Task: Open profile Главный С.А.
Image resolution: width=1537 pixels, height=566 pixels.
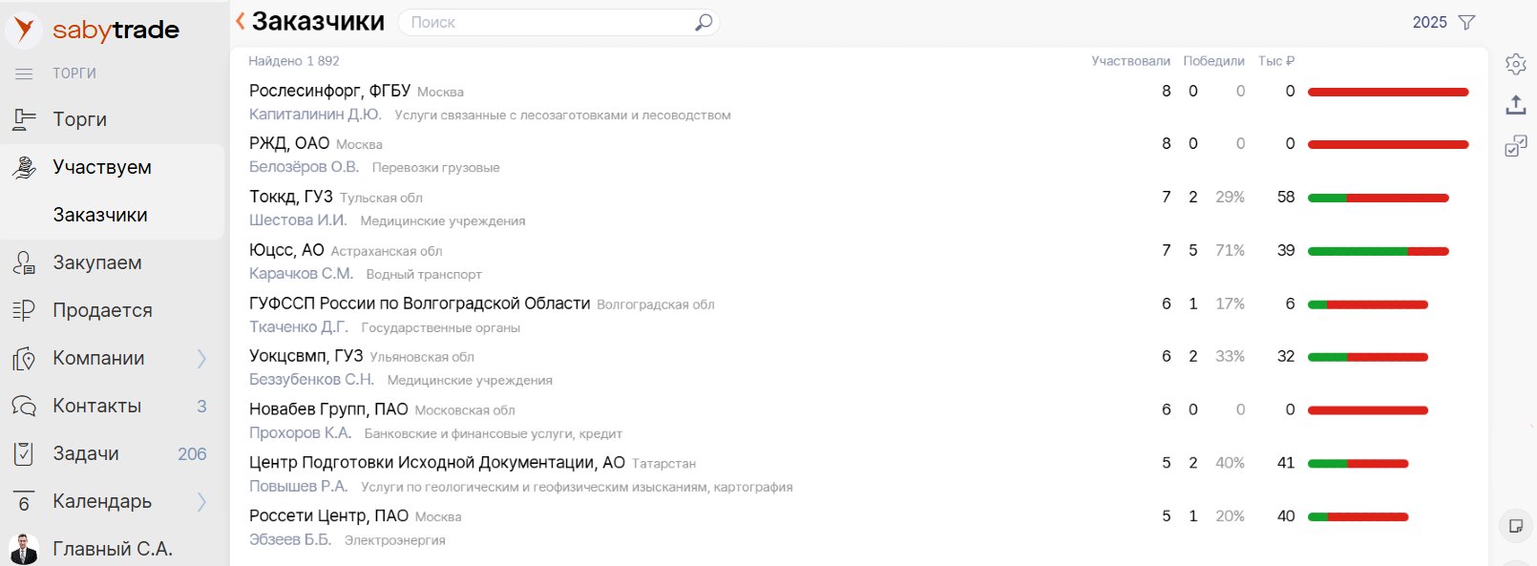Action: point(113,549)
